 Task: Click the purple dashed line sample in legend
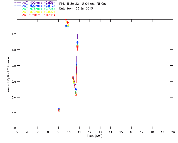click(x=18, y=3)
